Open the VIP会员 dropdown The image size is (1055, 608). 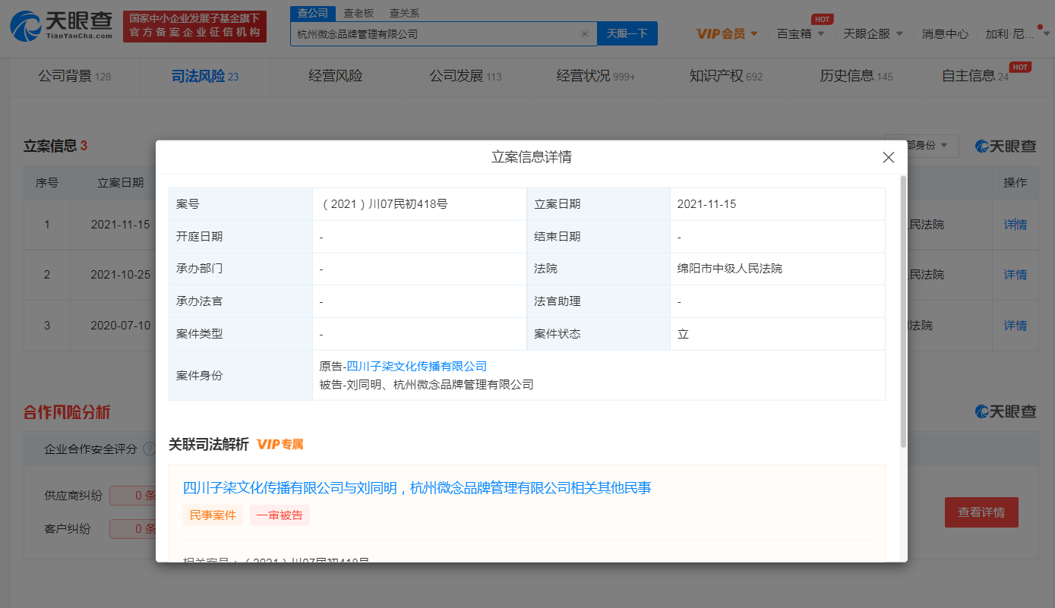click(x=727, y=33)
